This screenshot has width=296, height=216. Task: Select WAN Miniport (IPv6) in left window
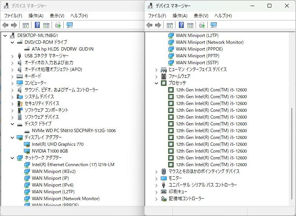[52, 185]
